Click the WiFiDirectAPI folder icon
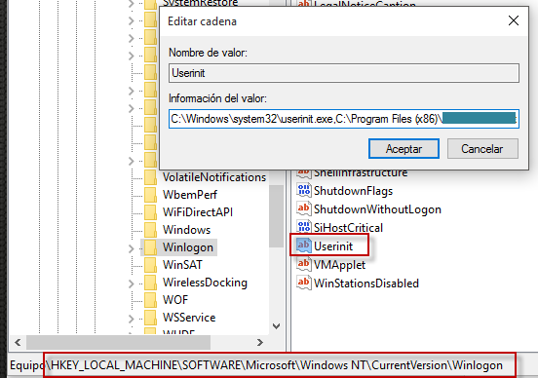 coord(150,212)
